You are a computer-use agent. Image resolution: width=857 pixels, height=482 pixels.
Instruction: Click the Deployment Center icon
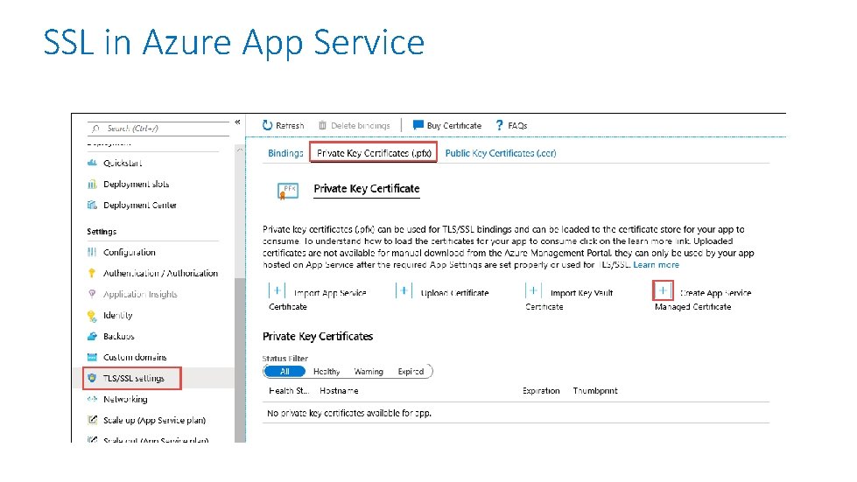click(93, 205)
